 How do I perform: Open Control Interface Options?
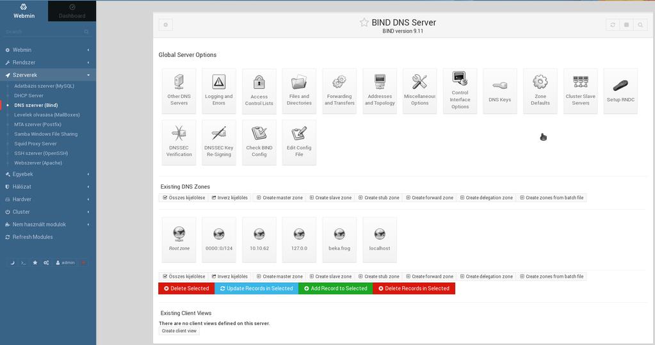[460, 91]
